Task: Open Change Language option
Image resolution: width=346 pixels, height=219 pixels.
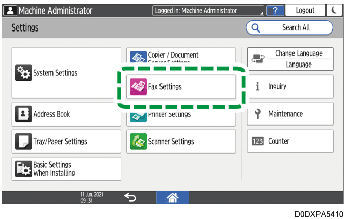Action: click(290, 59)
